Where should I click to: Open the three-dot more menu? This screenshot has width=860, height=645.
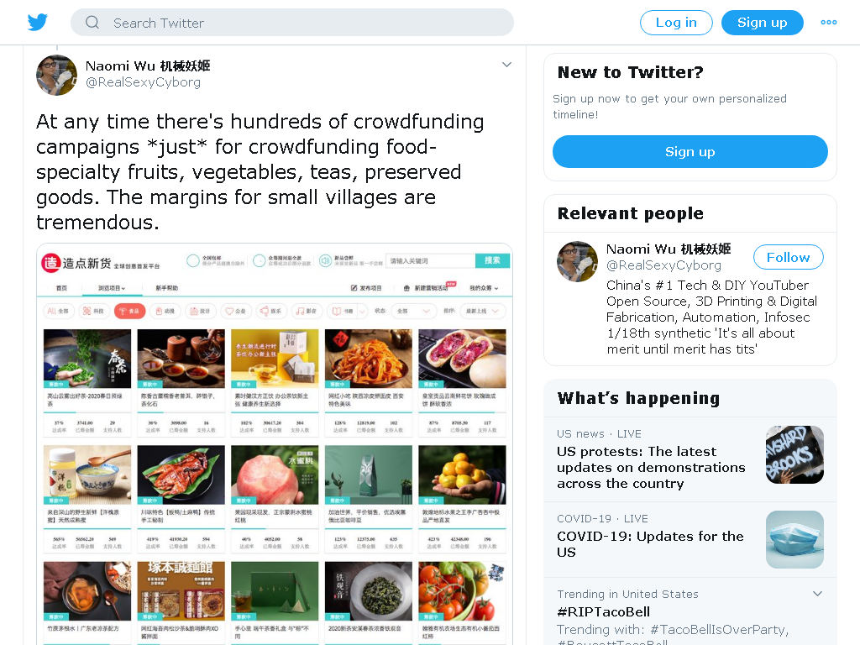(x=828, y=23)
